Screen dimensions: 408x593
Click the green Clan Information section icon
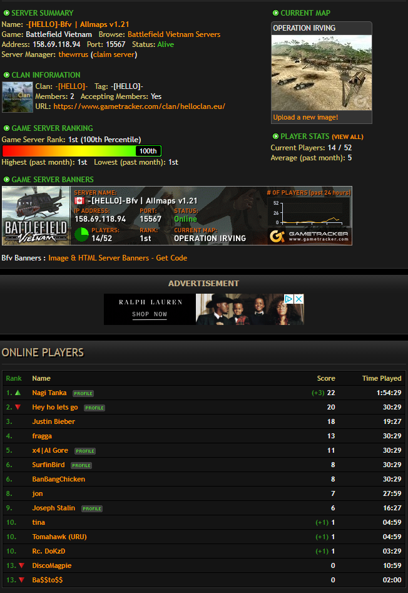(6, 75)
